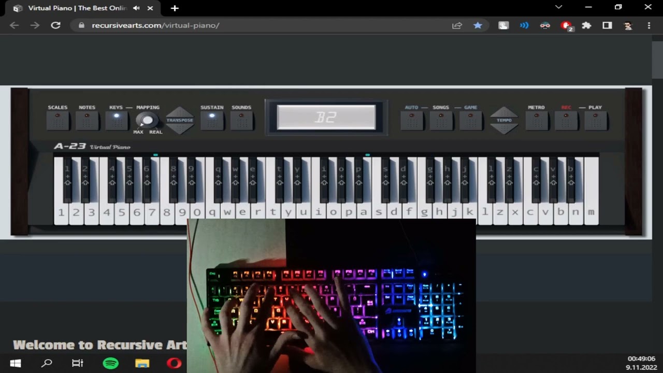The image size is (663, 373).
Task: Open Spotify from the taskbar
Action: click(111, 363)
